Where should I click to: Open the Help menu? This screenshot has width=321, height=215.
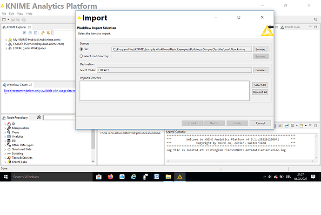pyautogui.click(x=29, y=13)
